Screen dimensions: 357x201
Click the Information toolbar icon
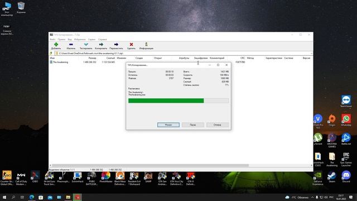pyautogui.click(x=146, y=45)
